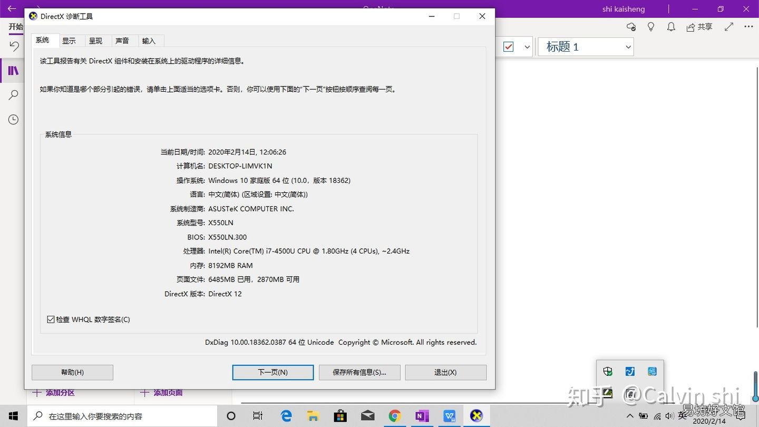The height and width of the screenshot is (427, 759).
Task: Click the OneNote lightbulb icon
Action: click(651, 27)
